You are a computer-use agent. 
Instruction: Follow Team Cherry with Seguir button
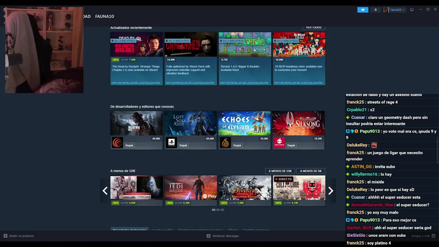tap(291, 145)
